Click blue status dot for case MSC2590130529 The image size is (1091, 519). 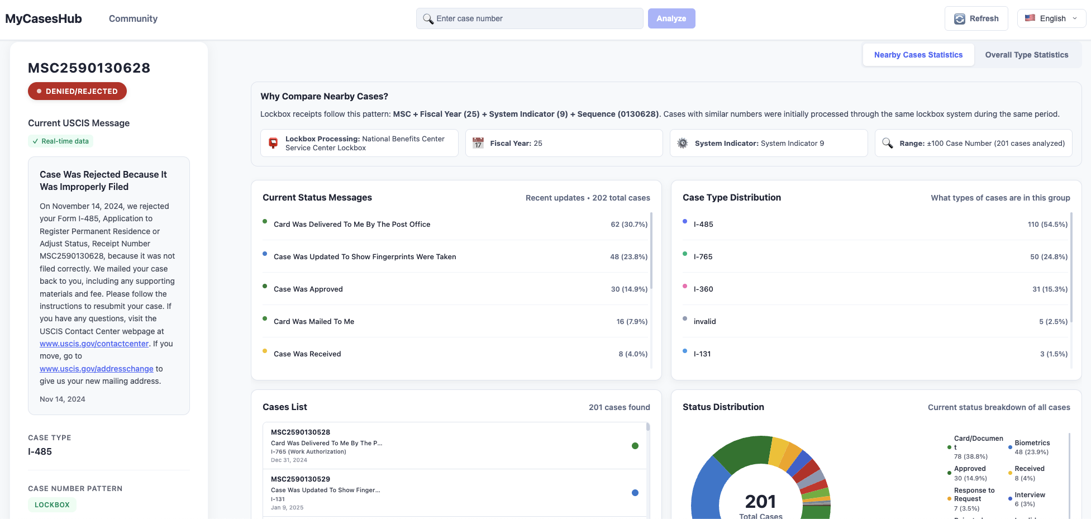click(635, 493)
